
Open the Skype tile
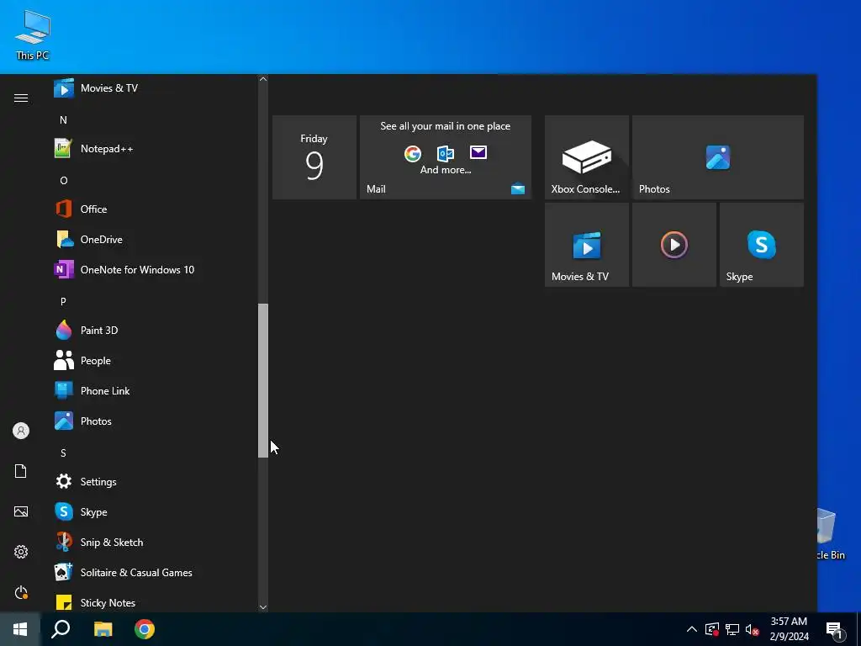762,245
